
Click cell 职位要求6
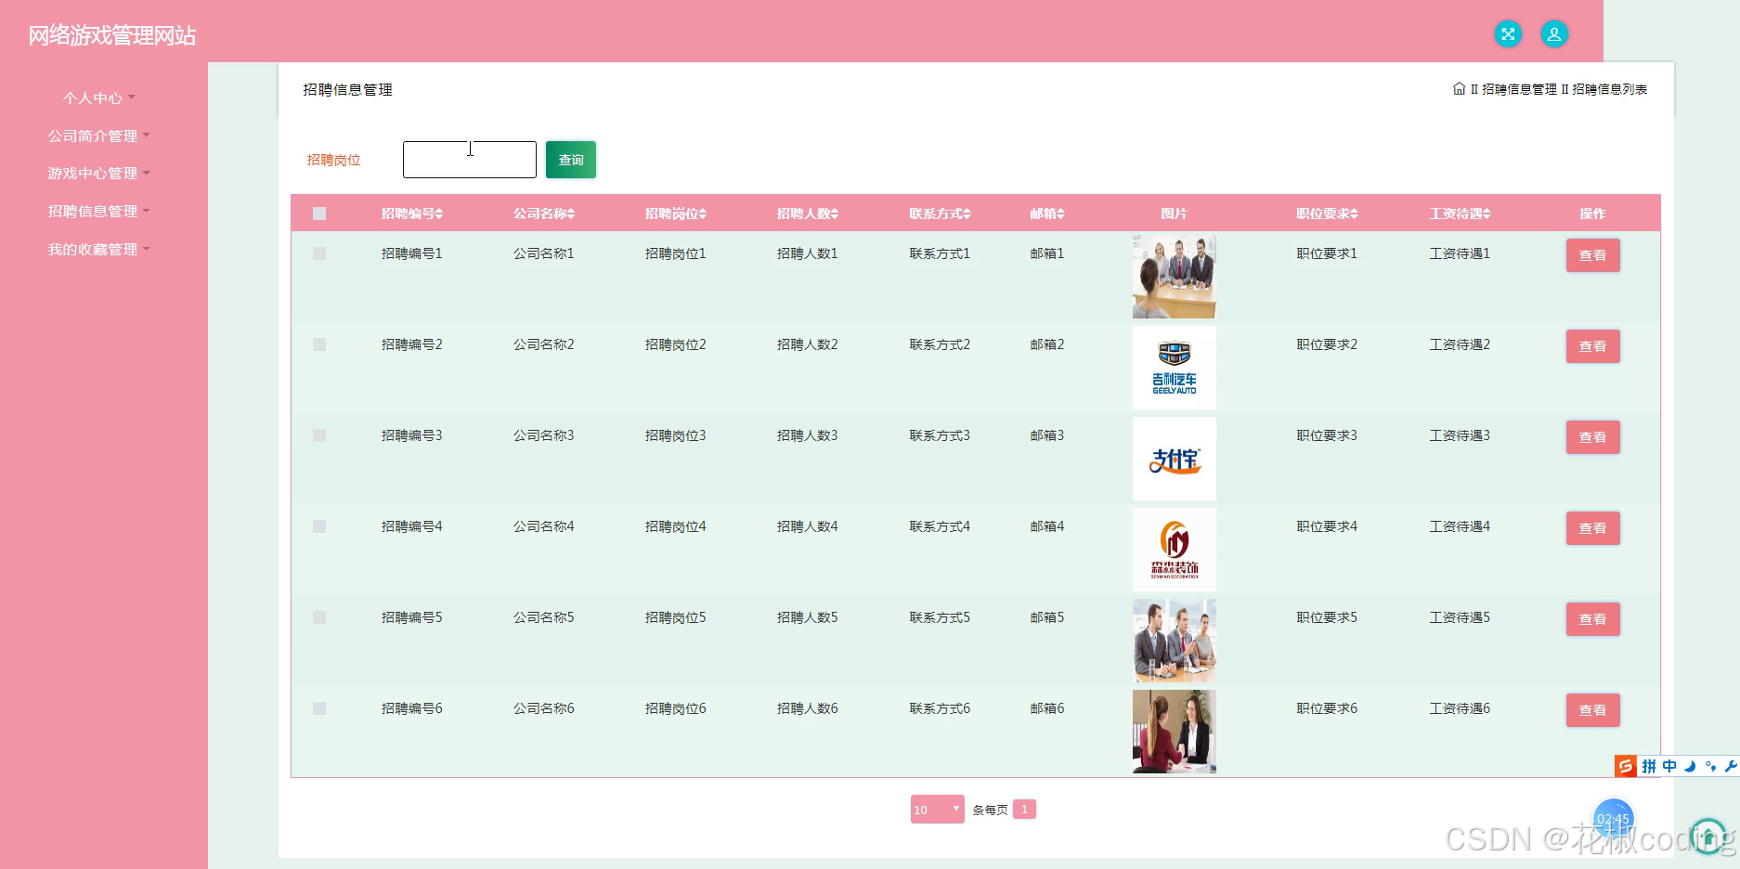coord(1327,708)
